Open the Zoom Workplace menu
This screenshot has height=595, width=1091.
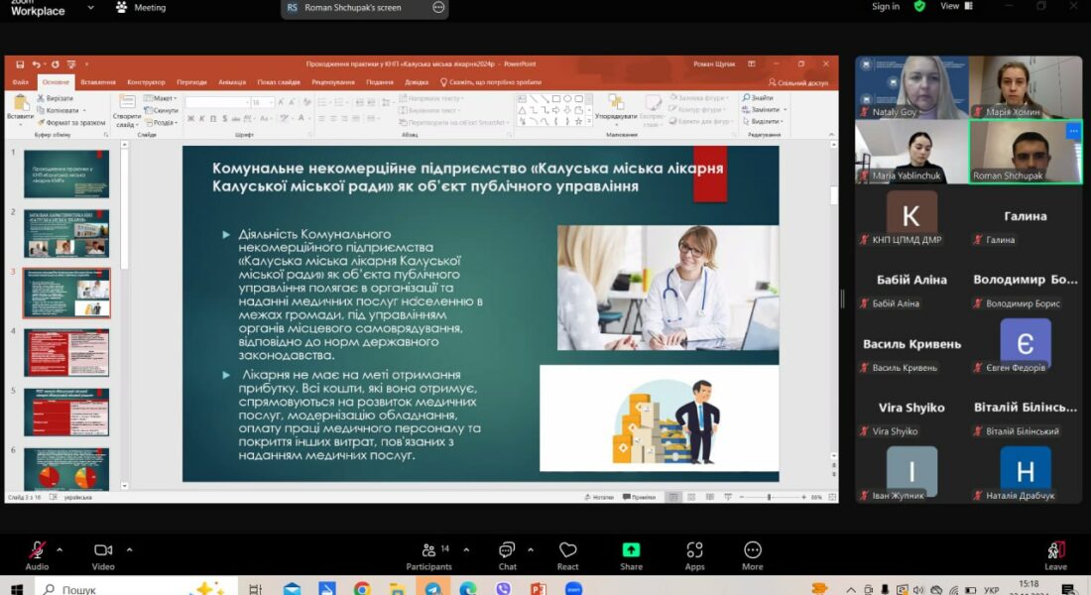click(x=90, y=8)
